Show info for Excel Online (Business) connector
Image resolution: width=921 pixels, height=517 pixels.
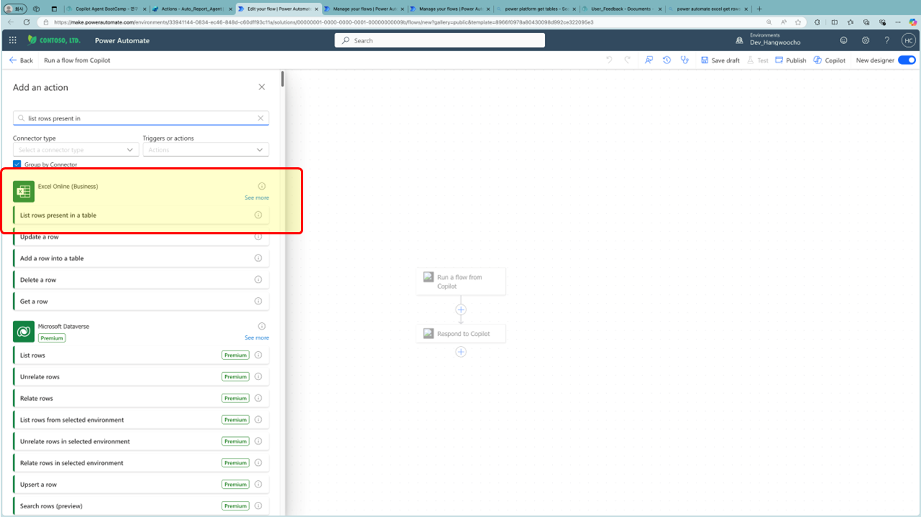pyautogui.click(x=262, y=186)
